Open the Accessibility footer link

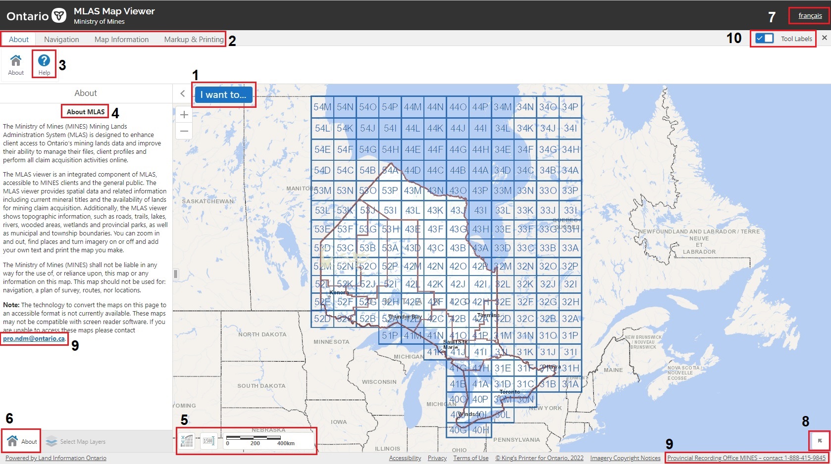coord(405,458)
